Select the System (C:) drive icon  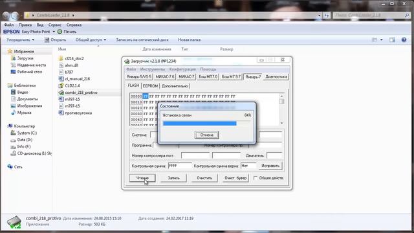pyautogui.click(x=13, y=133)
